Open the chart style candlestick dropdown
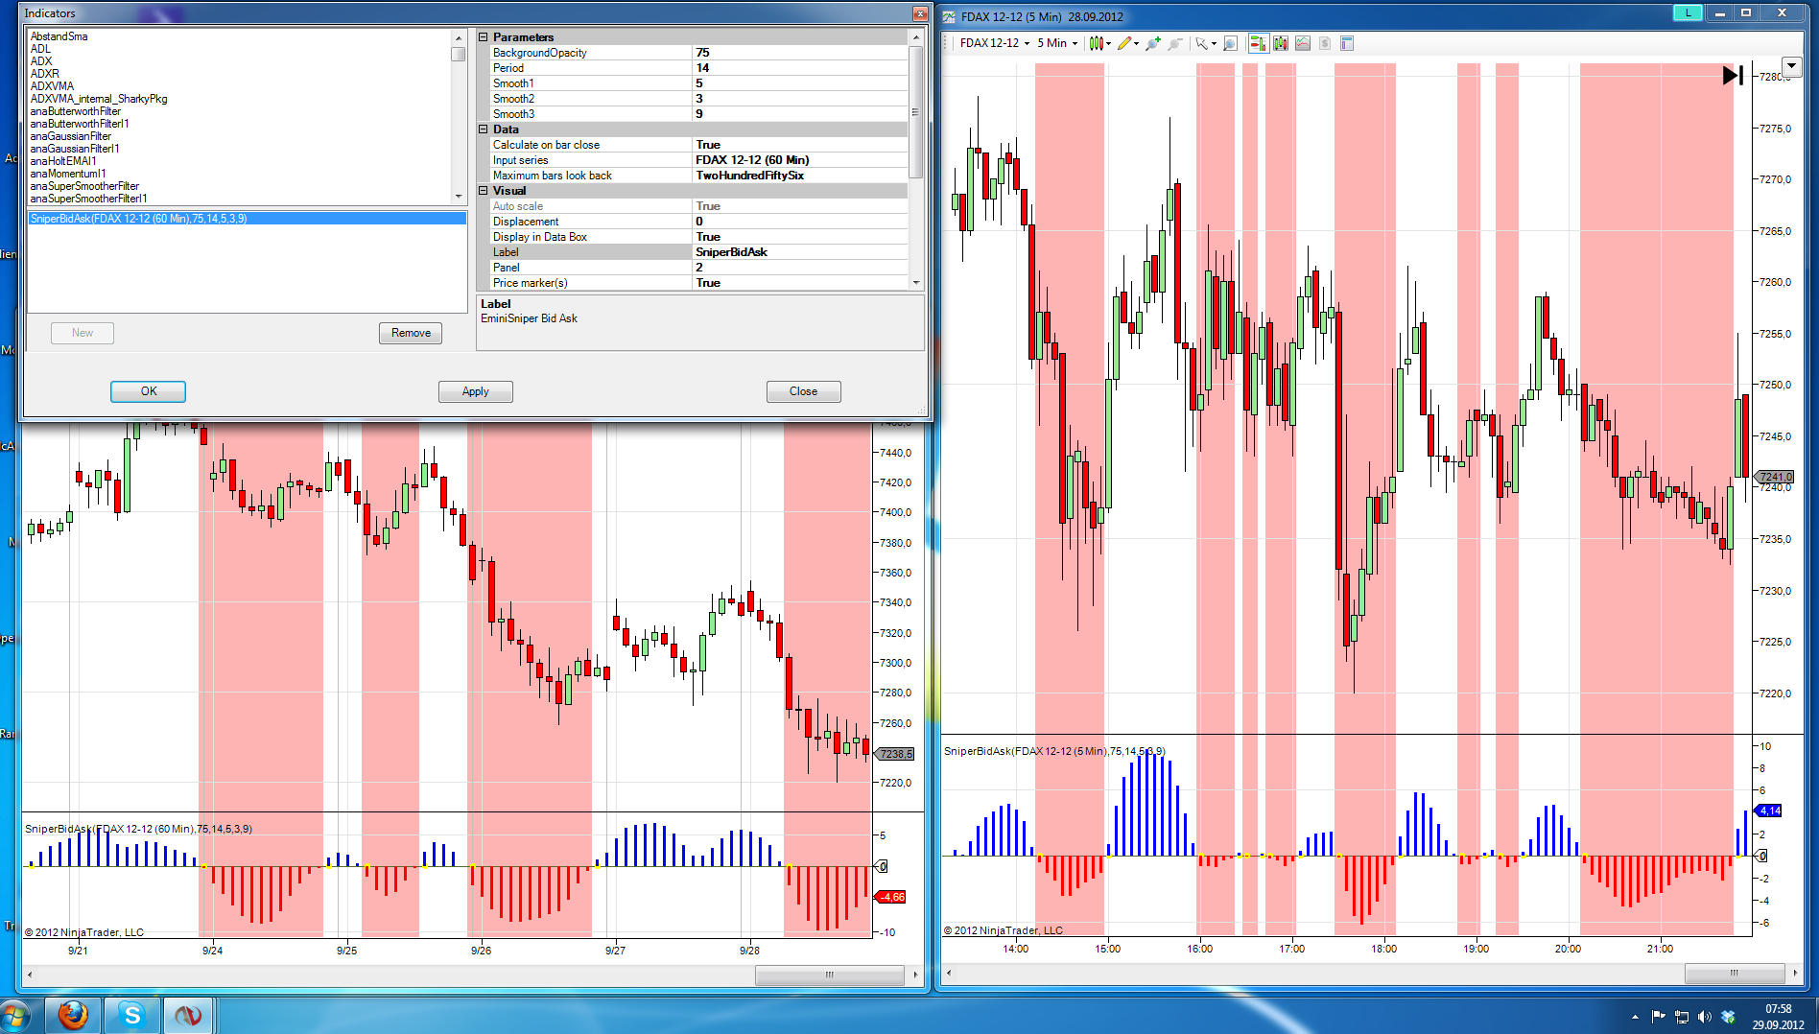This screenshot has height=1034, width=1819. coord(1099,43)
